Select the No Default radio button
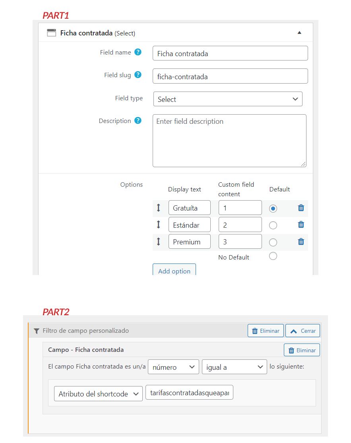 point(273,256)
